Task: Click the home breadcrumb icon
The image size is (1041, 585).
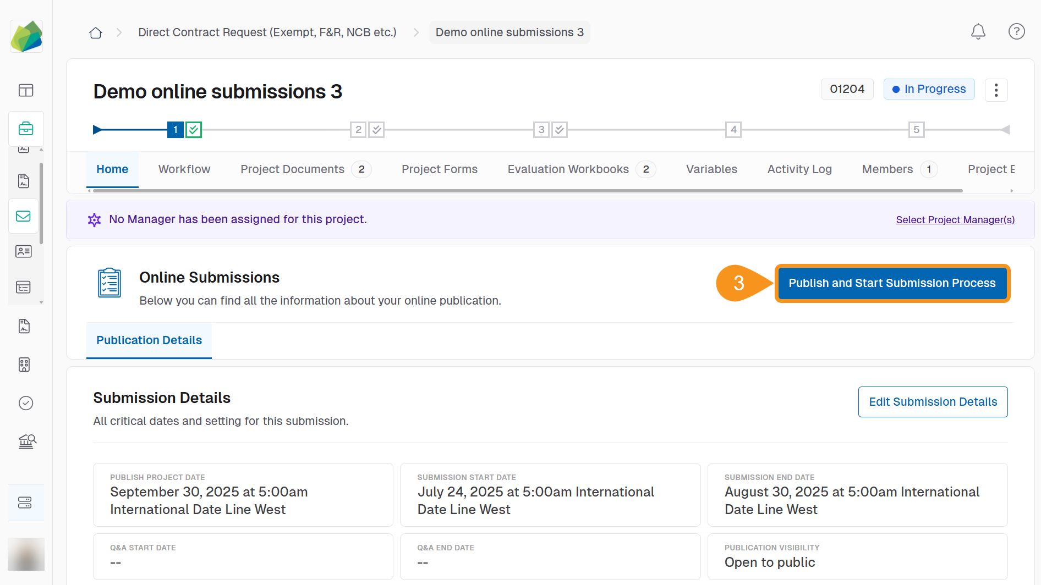Action: point(95,32)
